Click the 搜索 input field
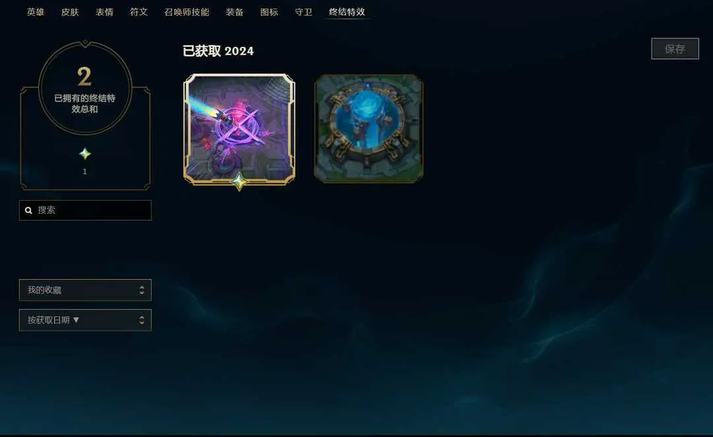Viewport: 713px width, 437px height. 85,210
